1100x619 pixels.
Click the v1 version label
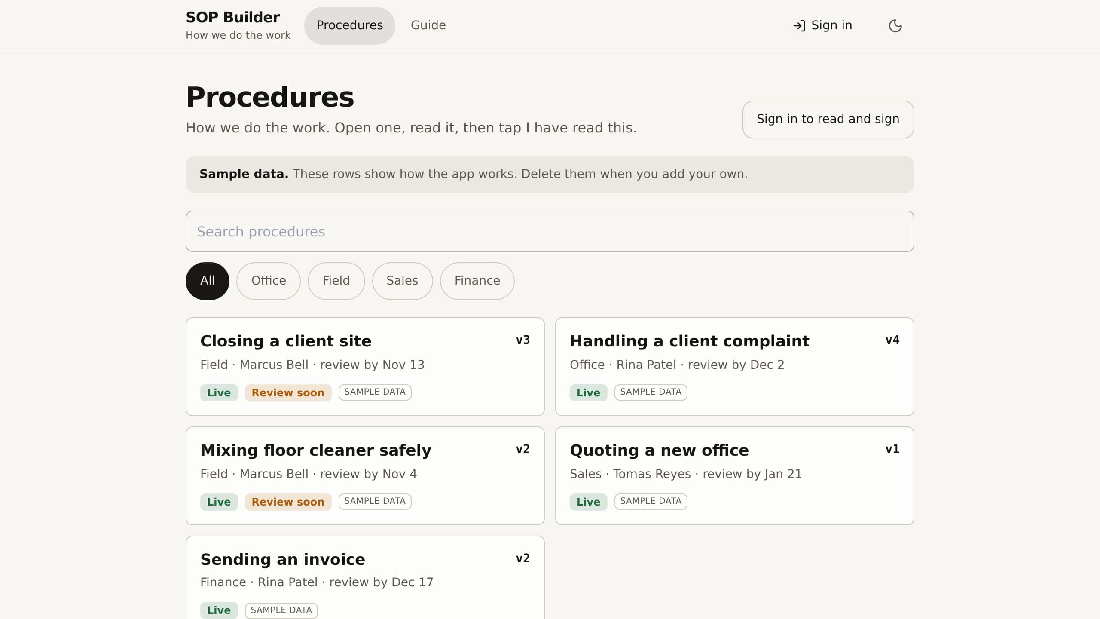pos(892,449)
